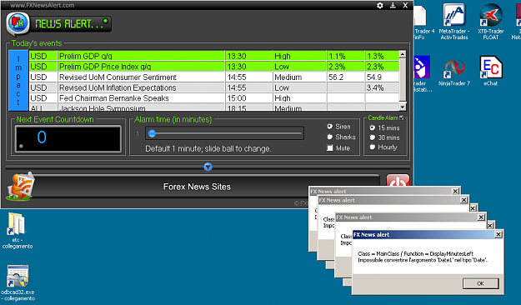Viewport: 521px width, 305px height.
Task: Click the 1.3% value cell
Action: click(382, 56)
